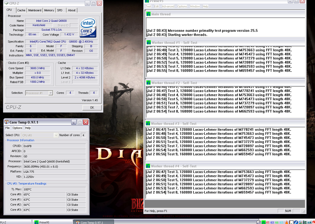Click the Core Temp 0.97.1 taskbar button
Viewport: 315px width, 224px height.
click(x=93, y=222)
